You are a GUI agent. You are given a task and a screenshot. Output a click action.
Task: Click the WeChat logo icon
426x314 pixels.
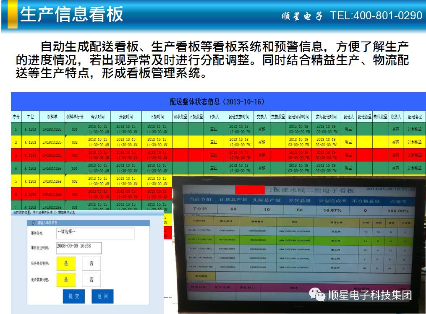317,295
